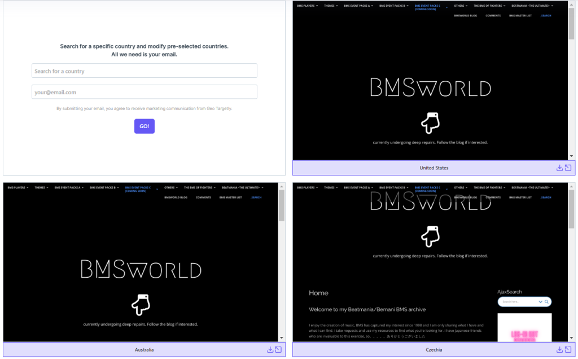Click the pointing hand icon in Czechia preview
This screenshot has height=359, width=578.
(430, 237)
